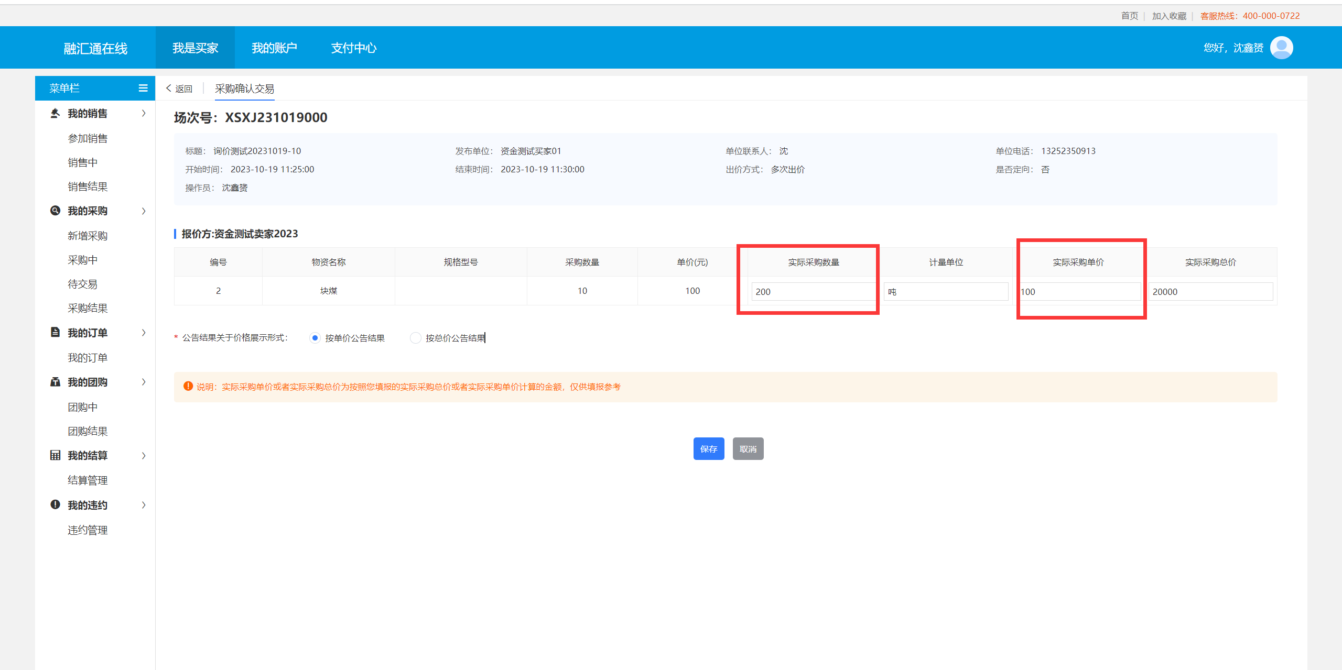Click the 保存 button
The width and height of the screenshot is (1342, 670).
coord(709,449)
